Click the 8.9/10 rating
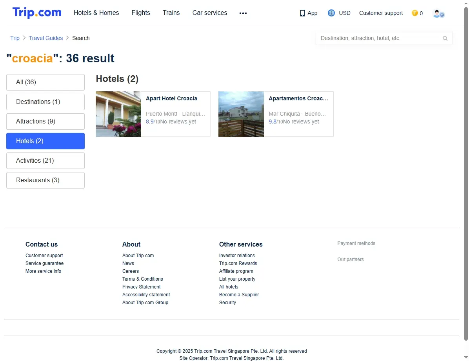This screenshot has height=361, width=469. point(153,122)
